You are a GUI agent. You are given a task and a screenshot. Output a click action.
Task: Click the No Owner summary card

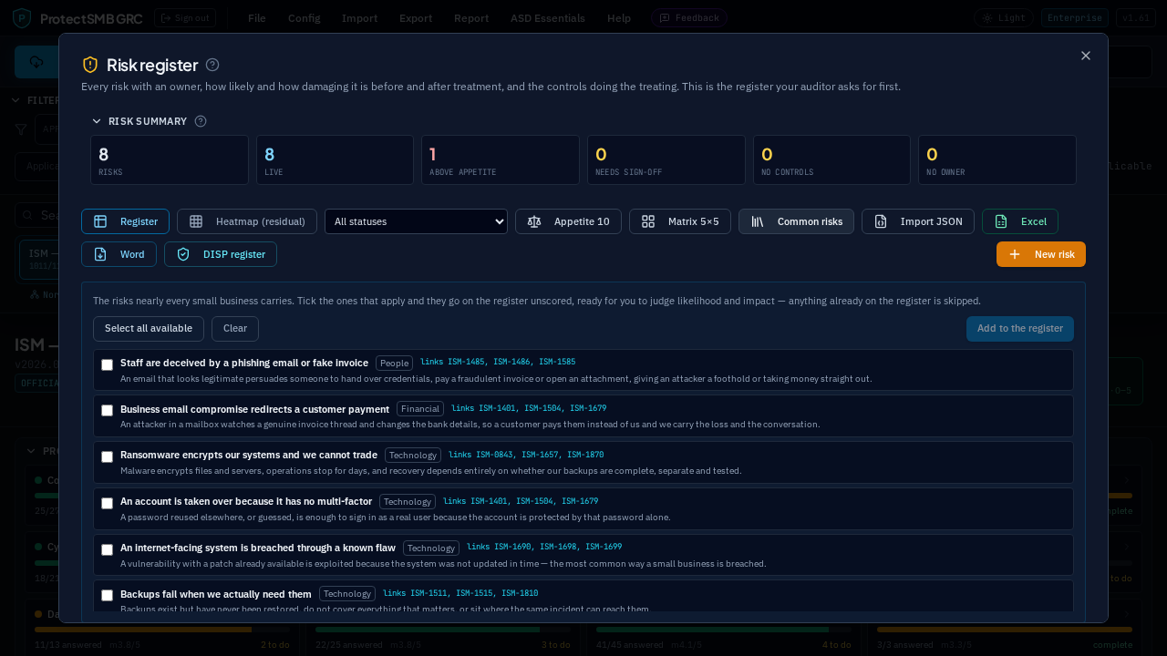(x=997, y=160)
